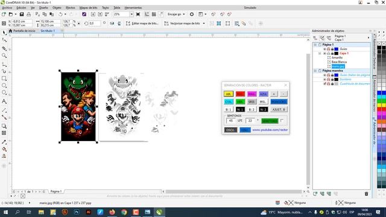Open the www.youtube.com/ractor link

(x=270, y=130)
